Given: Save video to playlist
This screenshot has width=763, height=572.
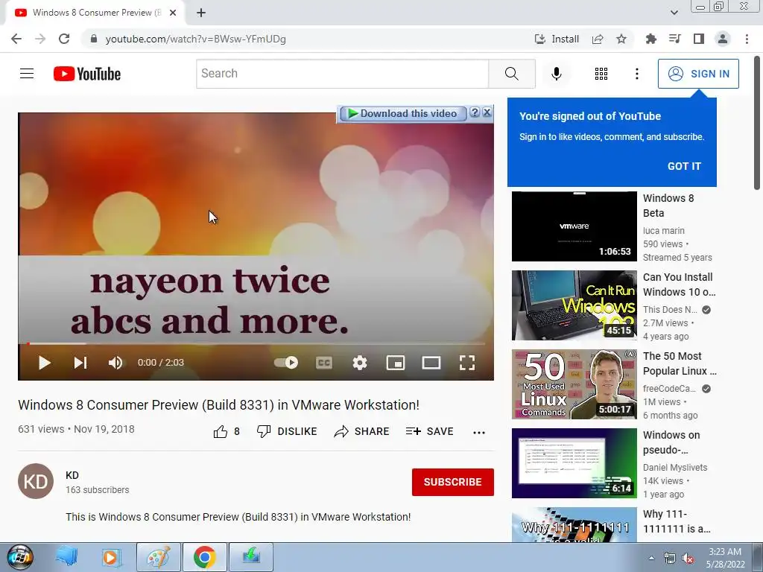Looking at the screenshot, I should coord(430,431).
